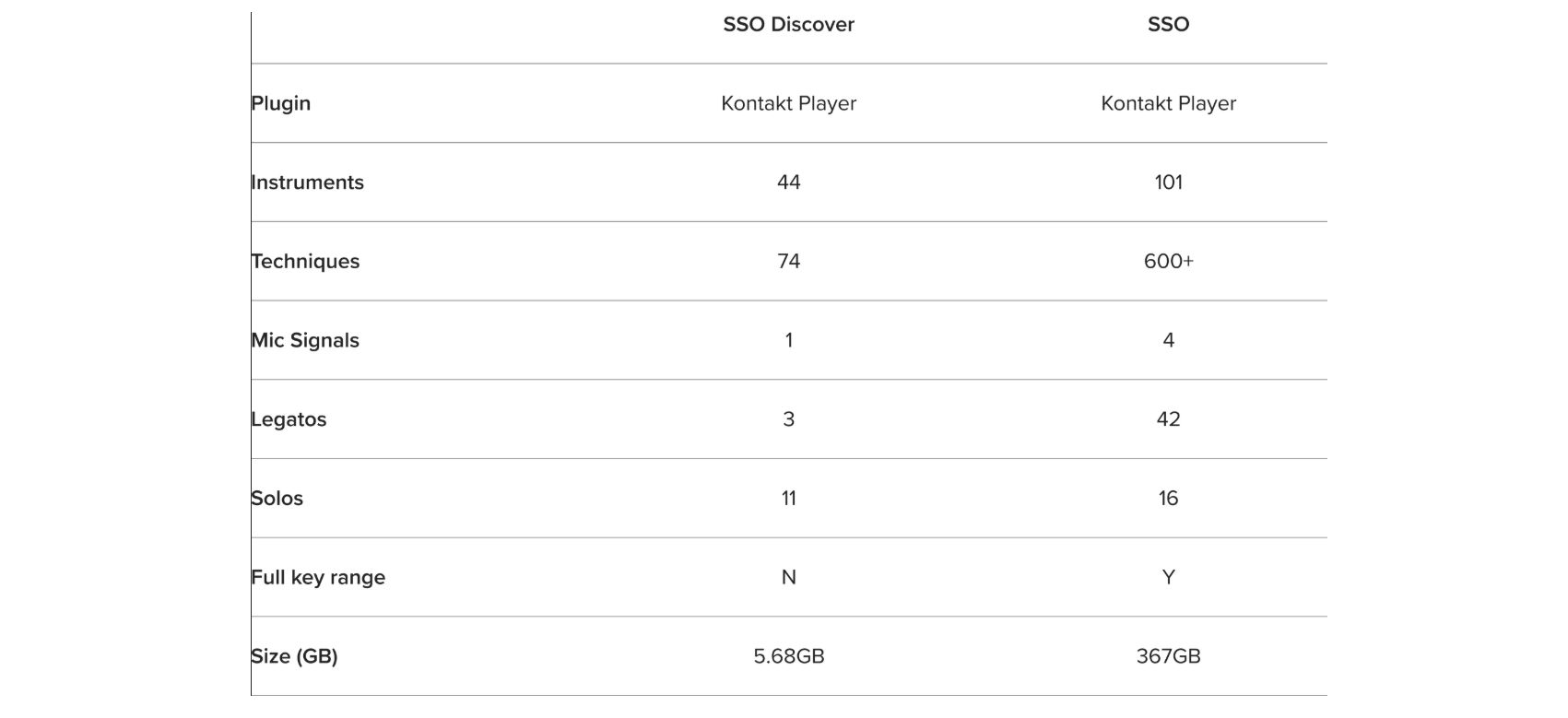Click the 16 solos value

coord(1168,499)
